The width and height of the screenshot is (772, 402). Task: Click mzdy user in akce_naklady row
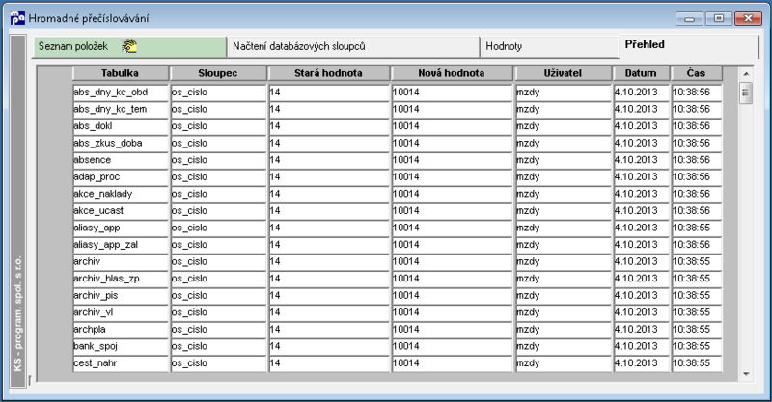click(x=564, y=194)
